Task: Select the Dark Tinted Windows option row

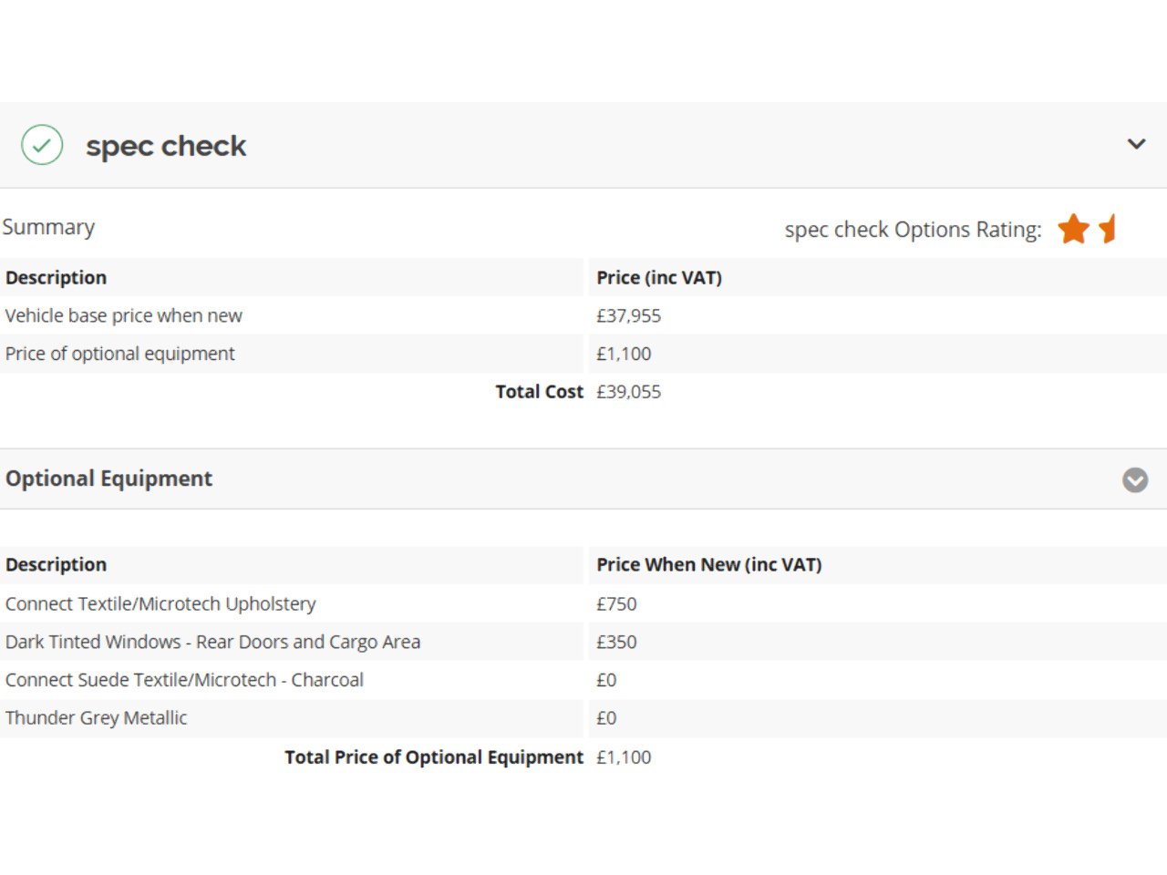Action: [212, 642]
